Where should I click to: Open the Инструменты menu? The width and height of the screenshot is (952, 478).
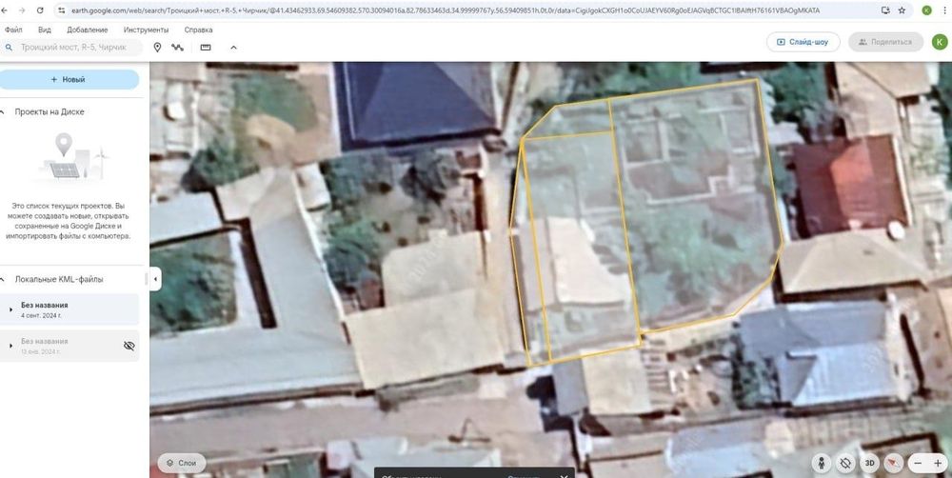click(x=146, y=30)
